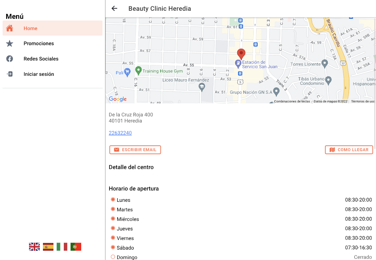Click the Facebook icon for Redes Sociales
Image resolution: width=376 pixels, height=260 pixels.
click(9, 58)
